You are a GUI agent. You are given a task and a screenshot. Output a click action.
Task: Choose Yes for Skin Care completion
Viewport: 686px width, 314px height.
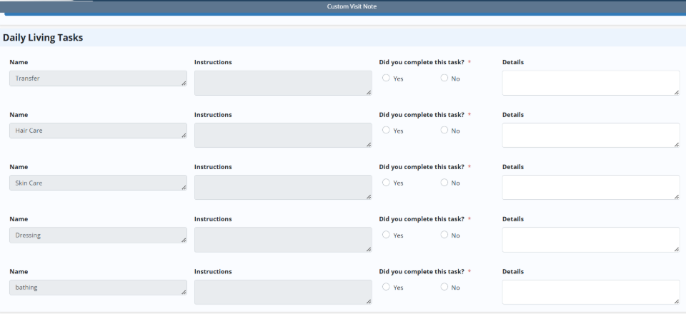point(387,183)
